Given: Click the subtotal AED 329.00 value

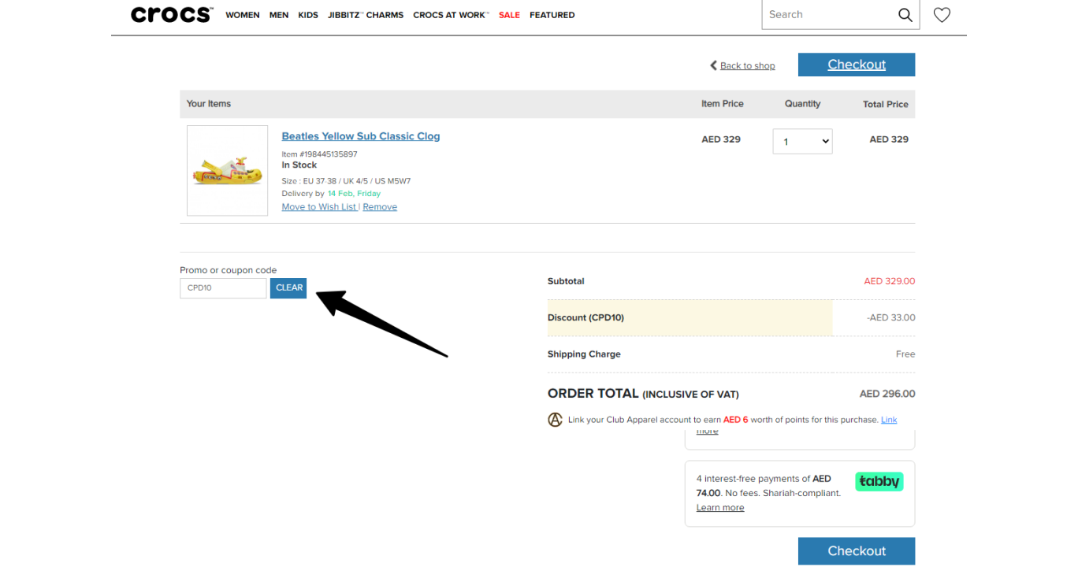Looking at the screenshot, I should coord(890,281).
